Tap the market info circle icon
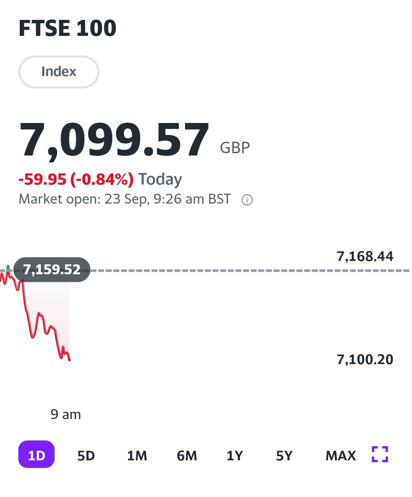Viewport: 412px width, 497px height. [247, 200]
